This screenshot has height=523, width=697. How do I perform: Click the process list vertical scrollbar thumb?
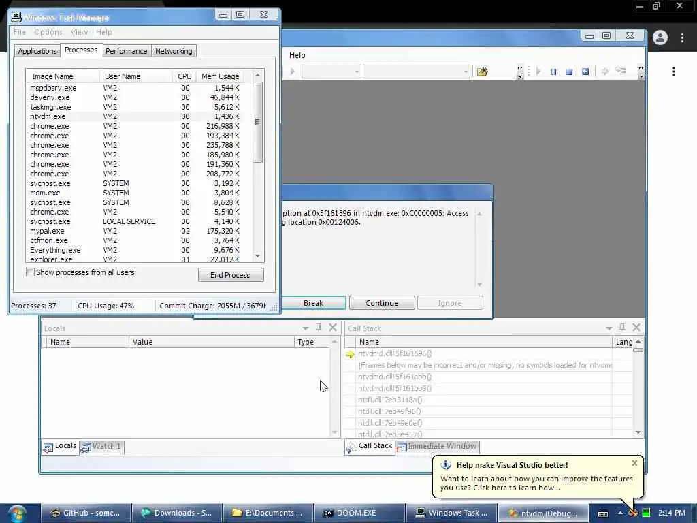[257, 122]
